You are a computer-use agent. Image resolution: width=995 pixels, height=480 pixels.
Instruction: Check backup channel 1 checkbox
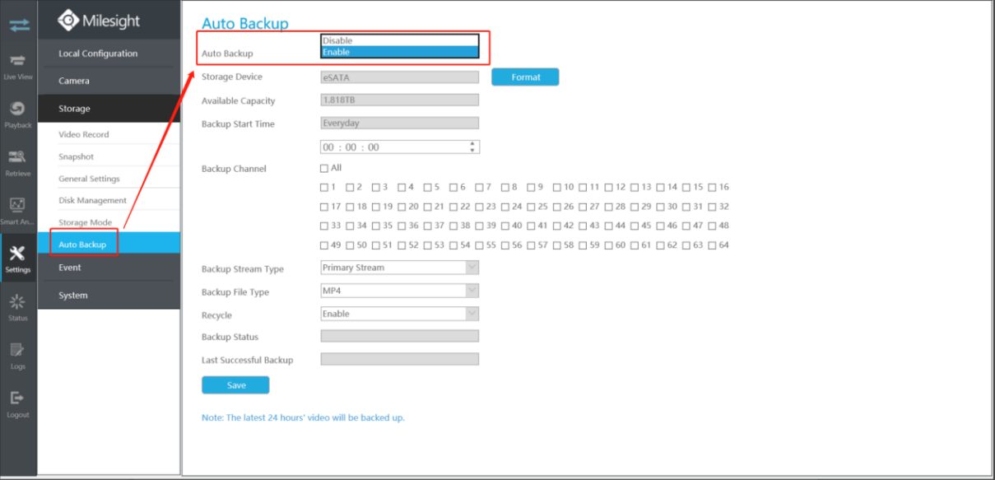(x=324, y=188)
